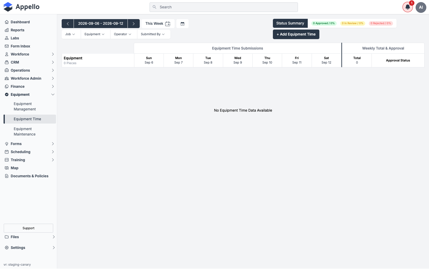Expand the Training menu chevron
This screenshot has width=429, height=274.
[x=53, y=160]
